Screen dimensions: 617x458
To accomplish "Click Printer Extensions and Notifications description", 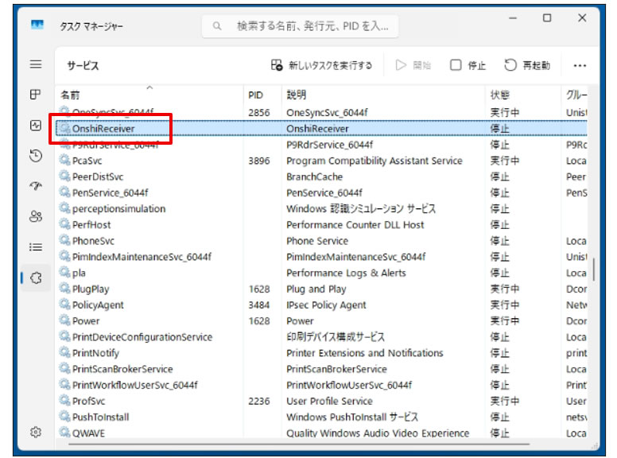I will [365, 353].
